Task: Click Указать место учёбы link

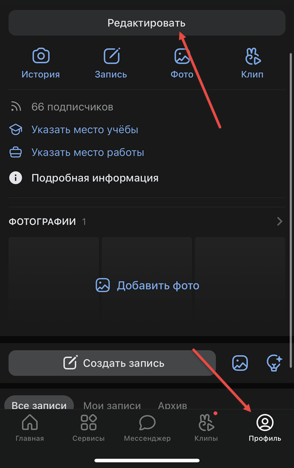Action: (85, 129)
